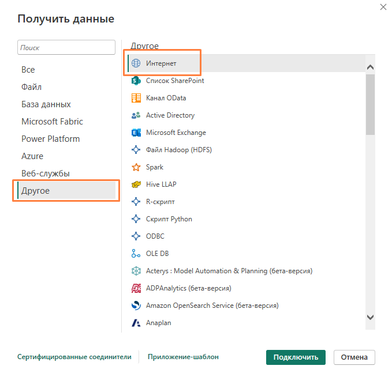Screen dimensions: 392x377
Task: Click the Microsoft Exchange icon
Action: (136, 133)
